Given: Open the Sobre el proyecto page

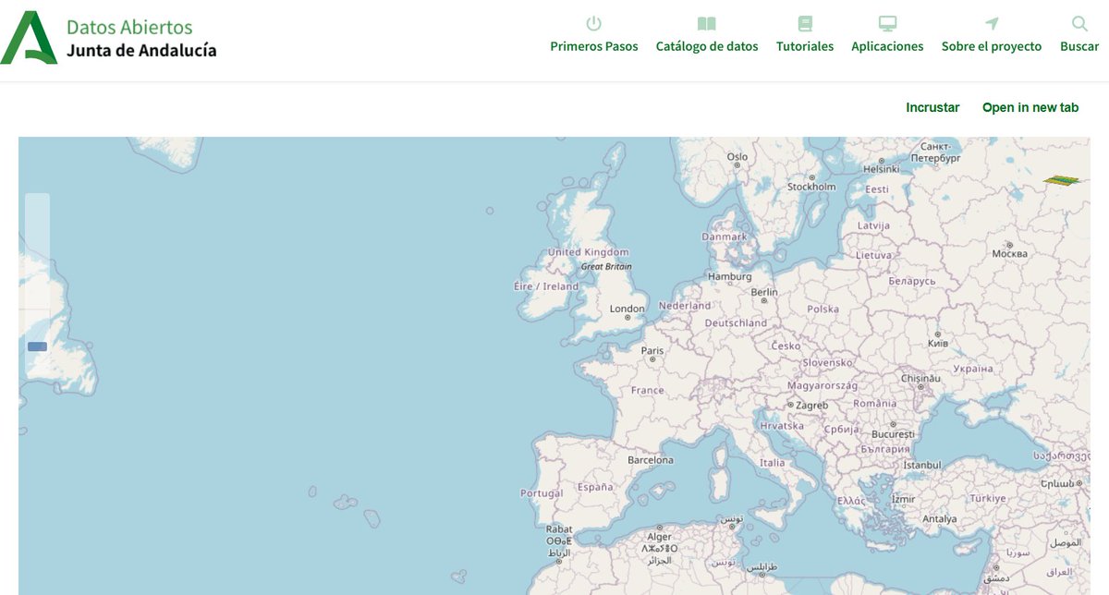Looking at the screenshot, I should [992, 45].
